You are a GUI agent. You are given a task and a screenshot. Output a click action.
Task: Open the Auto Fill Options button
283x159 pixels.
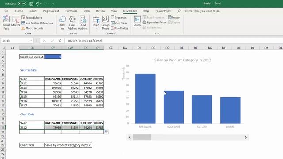click(107, 132)
